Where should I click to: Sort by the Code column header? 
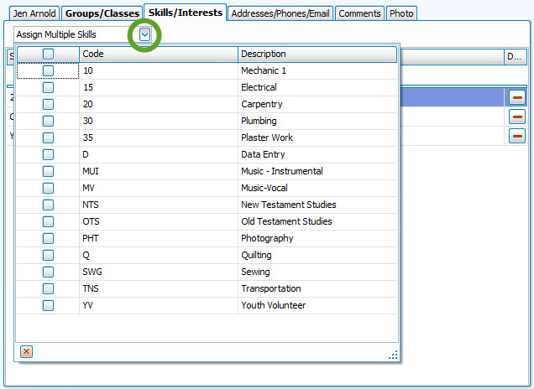(158, 54)
